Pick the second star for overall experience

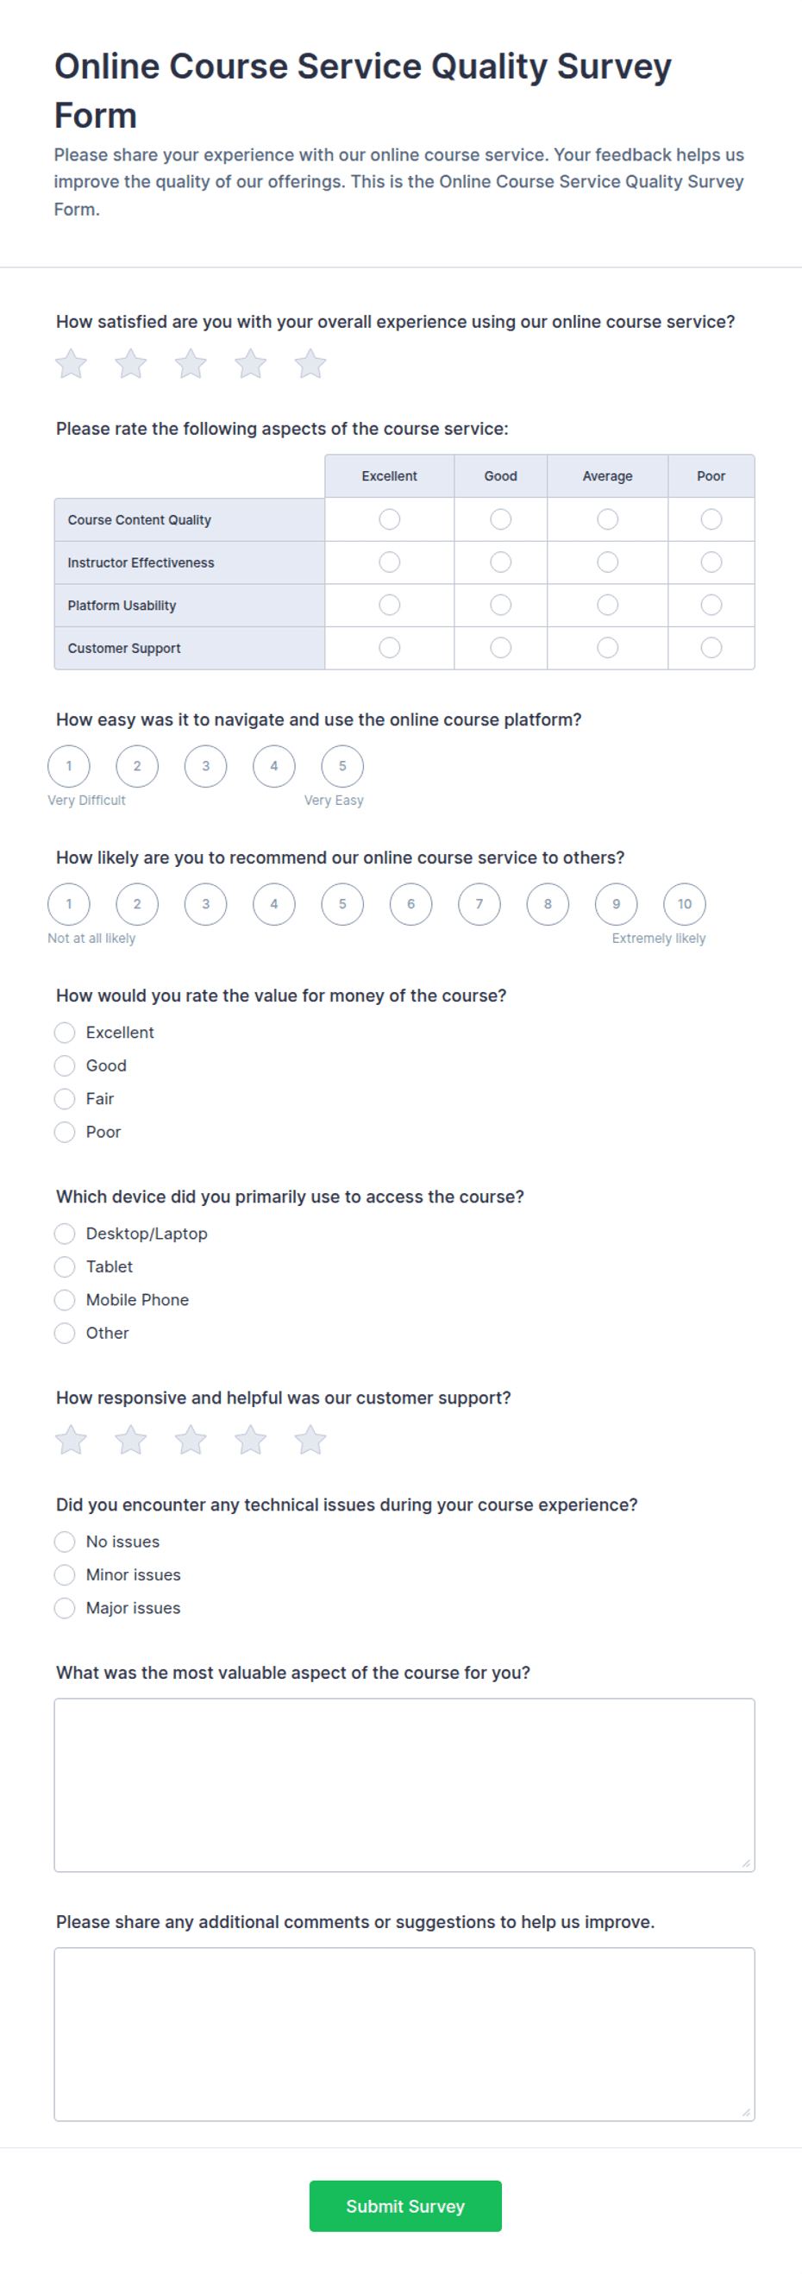[x=130, y=364]
